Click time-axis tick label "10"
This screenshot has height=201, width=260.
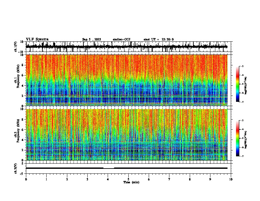[x=231, y=179]
